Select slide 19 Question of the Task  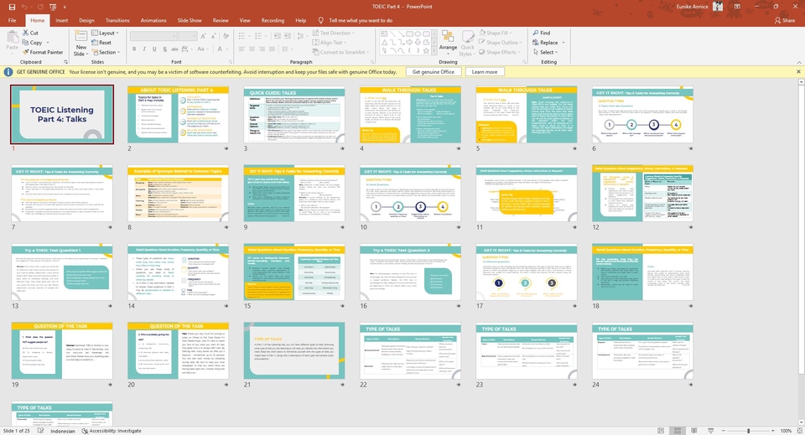click(62, 351)
